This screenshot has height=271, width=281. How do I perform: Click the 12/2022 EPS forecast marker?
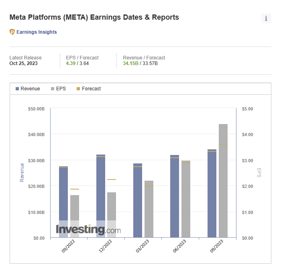pyautogui.click(x=112, y=179)
